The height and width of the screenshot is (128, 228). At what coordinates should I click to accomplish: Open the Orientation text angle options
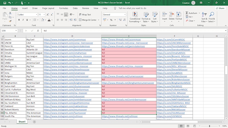72,15
